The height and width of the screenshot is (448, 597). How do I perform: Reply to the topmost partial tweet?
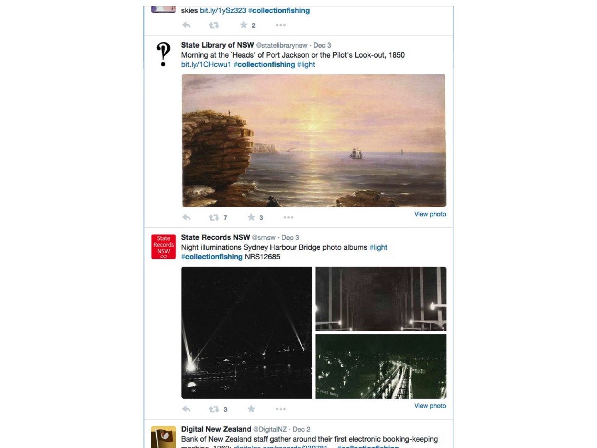(x=187, y=25)
